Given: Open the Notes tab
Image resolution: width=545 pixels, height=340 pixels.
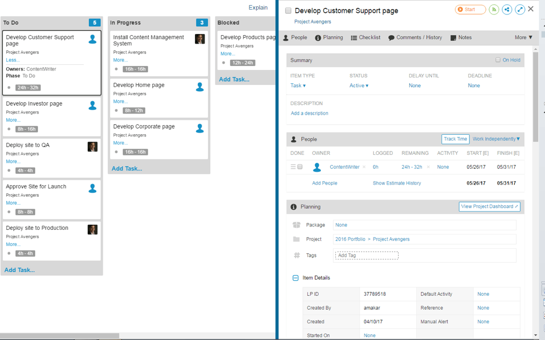Looking at the screenshot, I should [461, 37].
